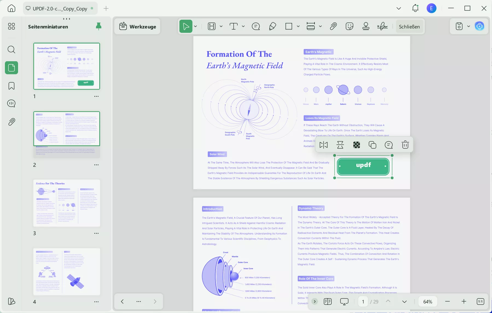Select page 3 thumbnail
This screenshot has width=492, height=313.
pos(67,203)
